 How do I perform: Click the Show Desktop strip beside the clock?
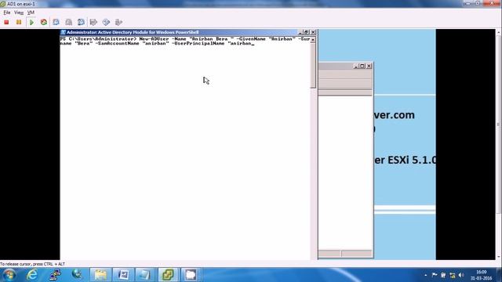pos(500,275)
